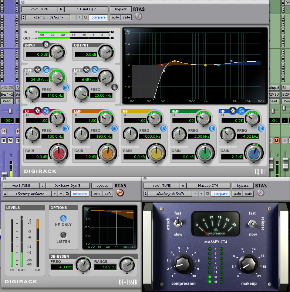290x292 pixels.
Task: Click De-Esser FREQ field 4.0 kHz
Action: click(62, 267)
